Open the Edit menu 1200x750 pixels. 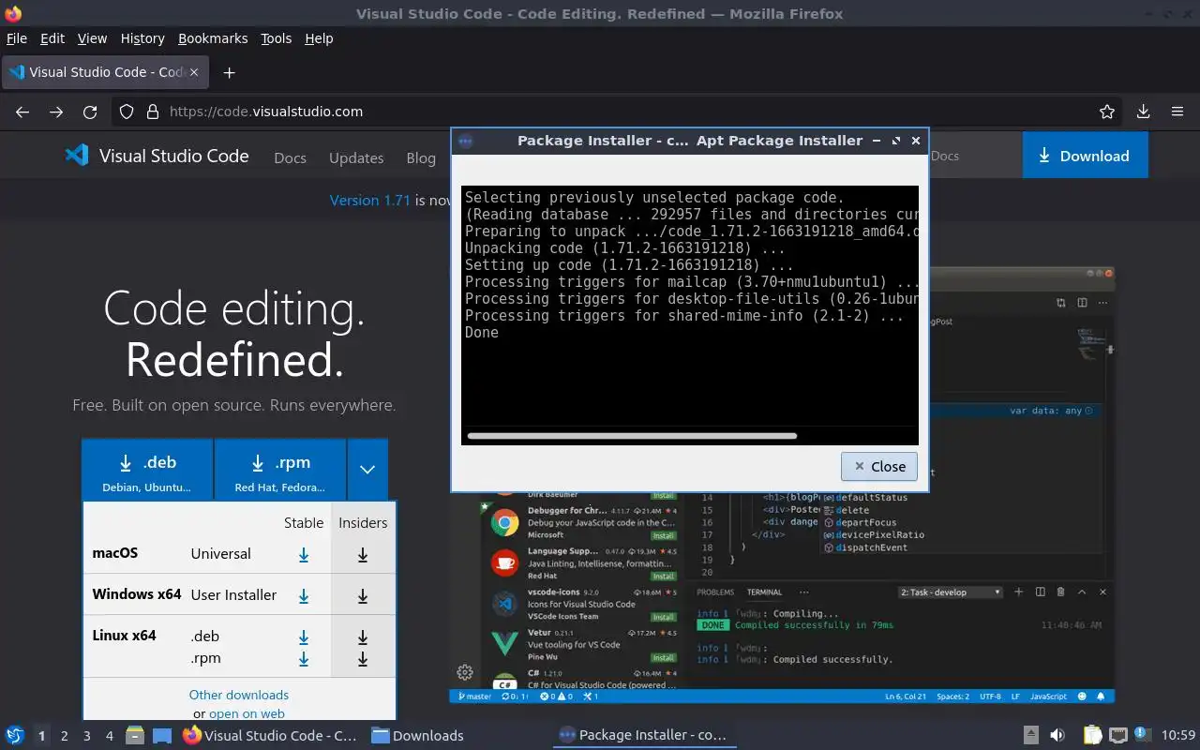tap(52, 38)
